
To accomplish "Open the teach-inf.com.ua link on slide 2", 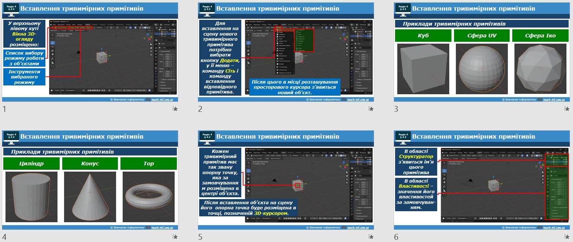I will 358,99.
